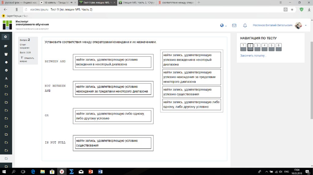
Task: Close the 'Тест 9' browser tab
Action: 114,2
